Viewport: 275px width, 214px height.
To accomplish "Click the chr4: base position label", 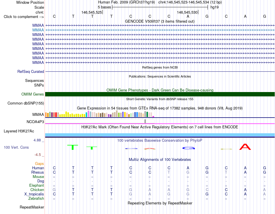I will 40,12.
